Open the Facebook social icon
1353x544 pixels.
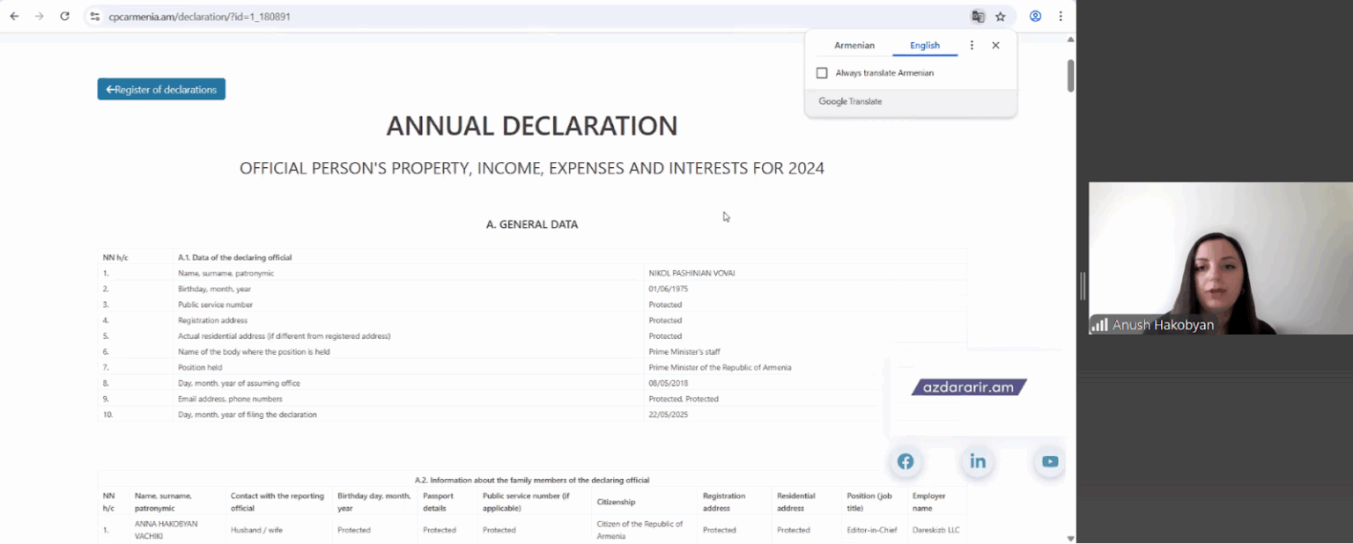tap(906, 461)
